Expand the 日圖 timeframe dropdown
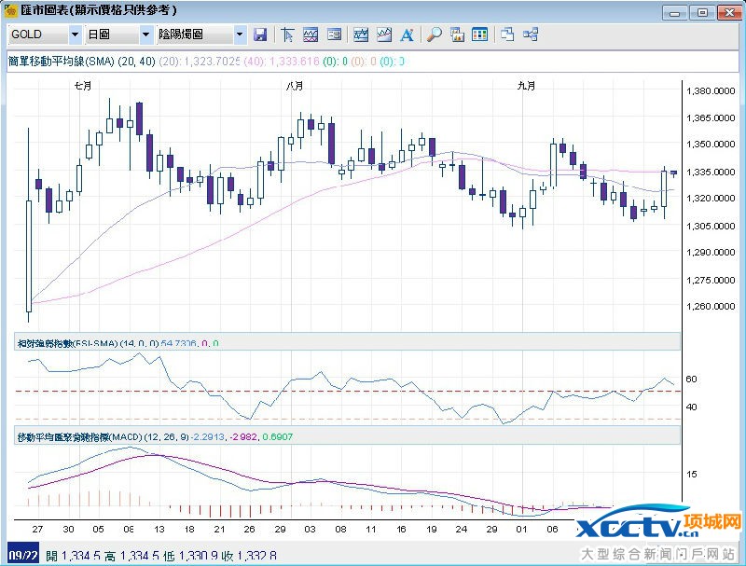 click(145, 35)
